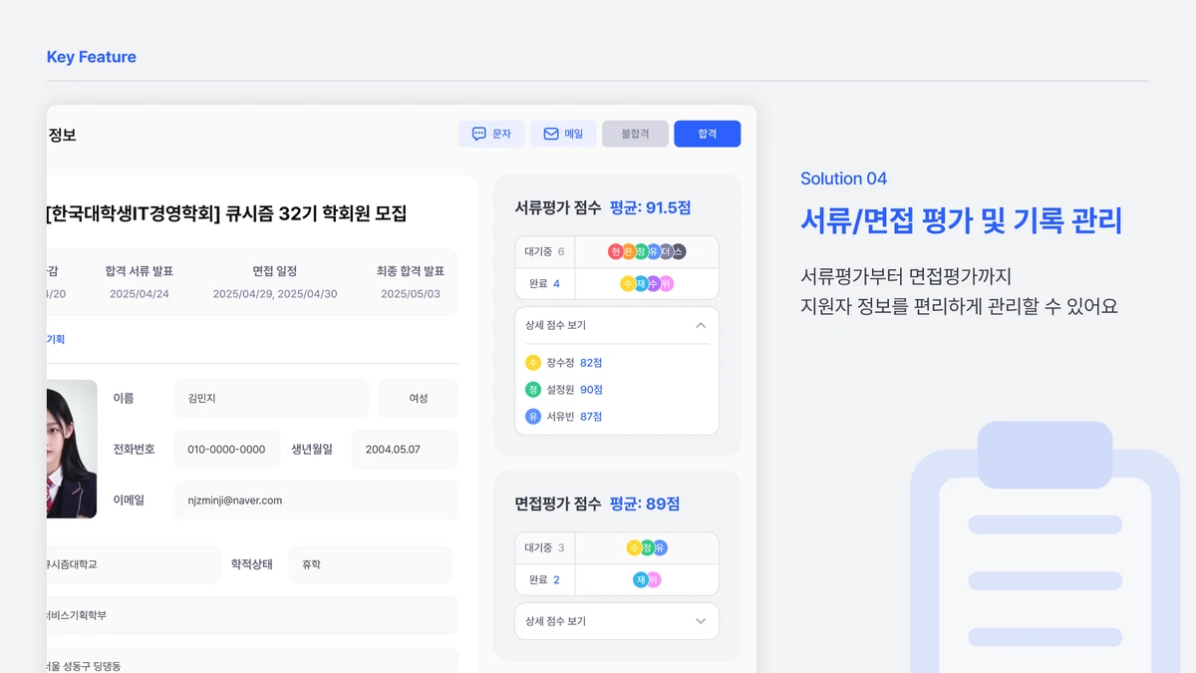Screen dimensions: 1196x673
Task: Click the 면접평가 대기중 3 cell
Action: [545, 548]
